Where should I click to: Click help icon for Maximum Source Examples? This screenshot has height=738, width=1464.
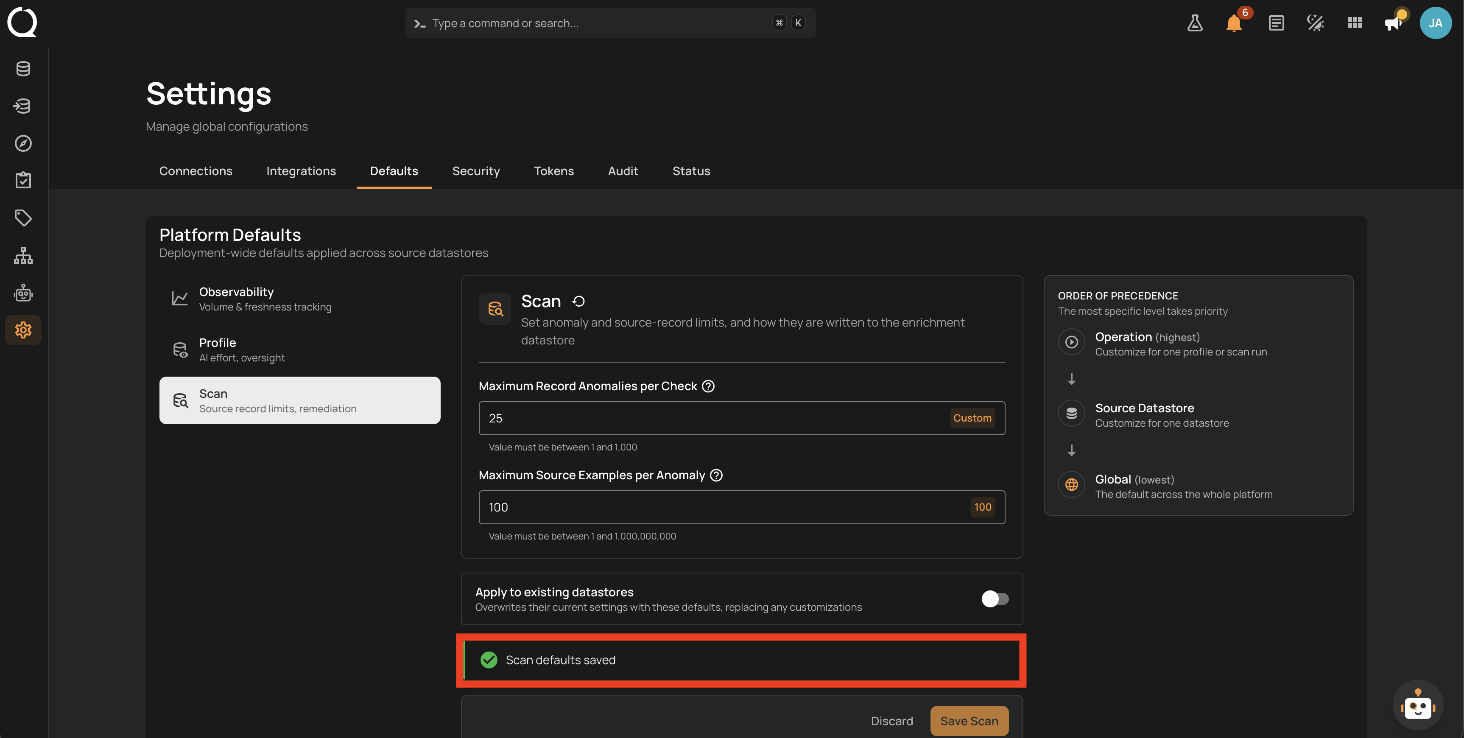[717, 475]
